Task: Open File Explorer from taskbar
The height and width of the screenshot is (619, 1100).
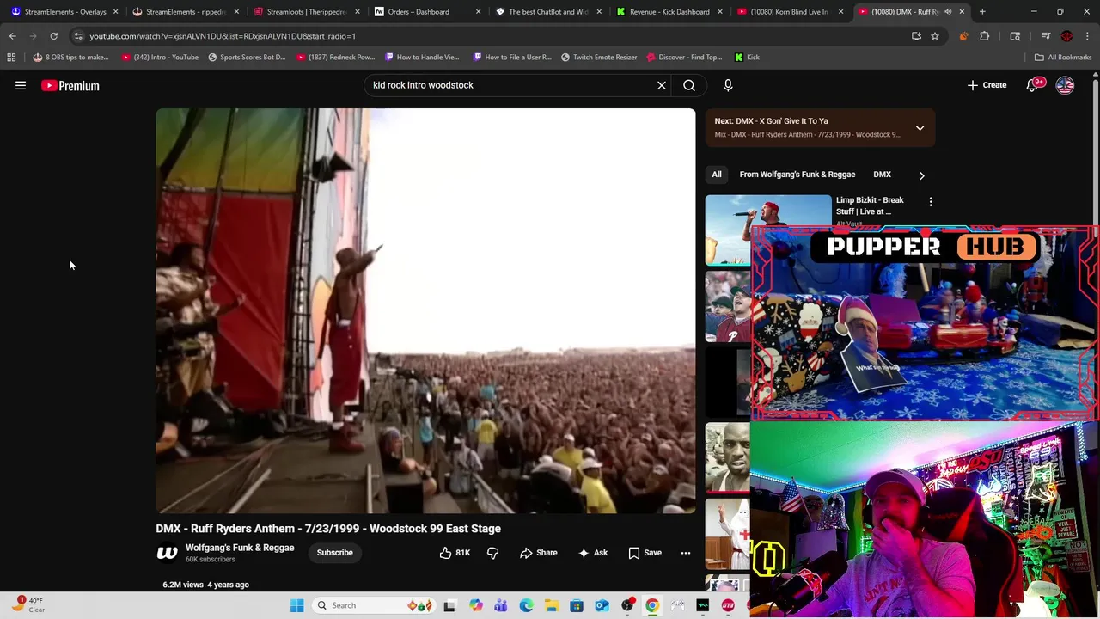Action: (551, 605)
